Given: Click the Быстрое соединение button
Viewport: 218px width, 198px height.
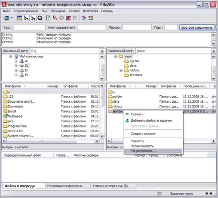Looking at the screenshot, I should (x=197, y=27).
